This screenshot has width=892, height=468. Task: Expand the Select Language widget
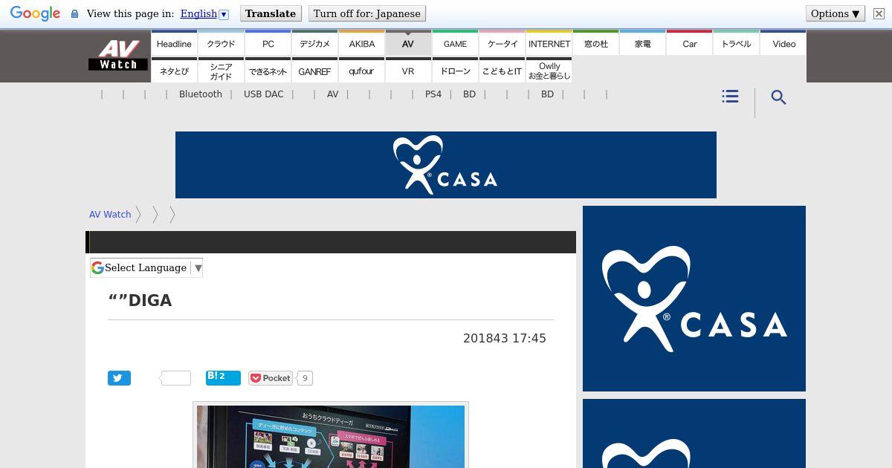(x=146, y=267)
